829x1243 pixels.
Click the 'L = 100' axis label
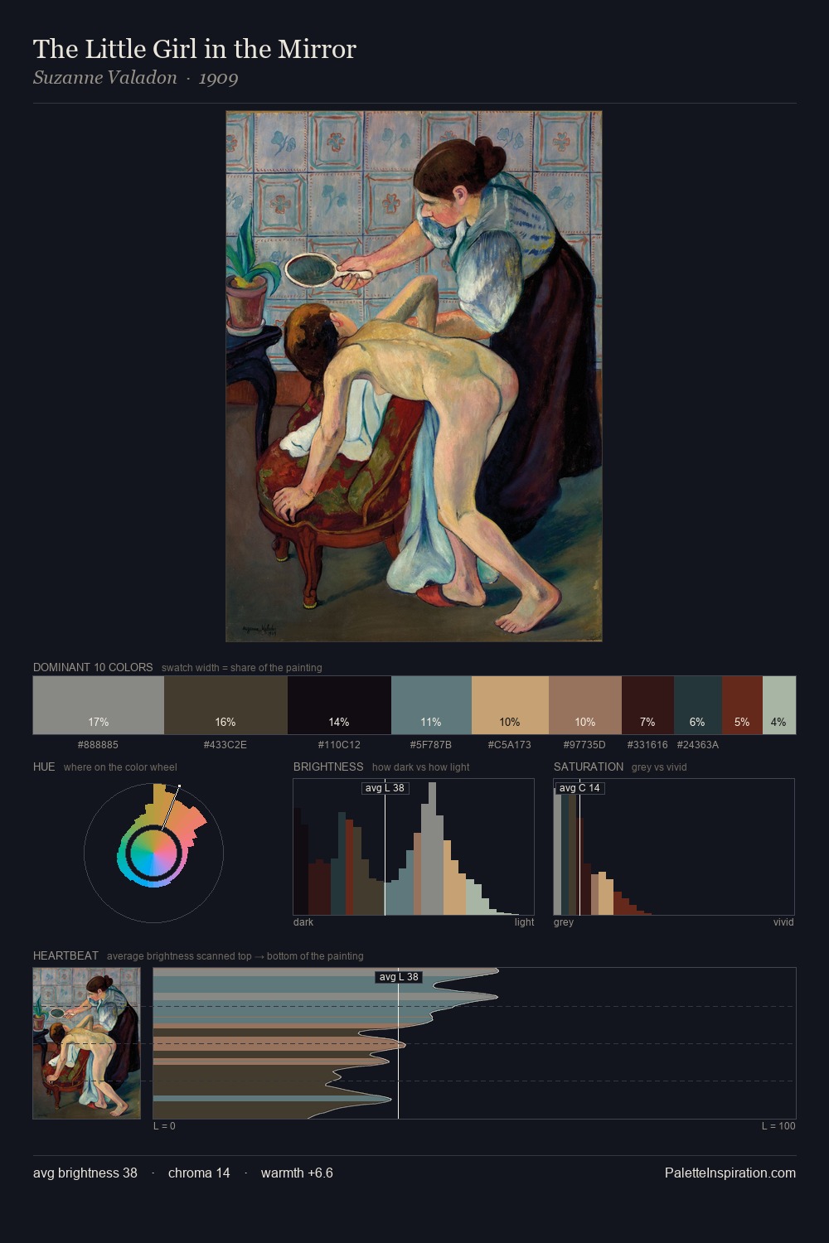click(778, 1126)
